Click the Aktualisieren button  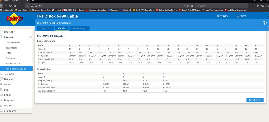255,100
